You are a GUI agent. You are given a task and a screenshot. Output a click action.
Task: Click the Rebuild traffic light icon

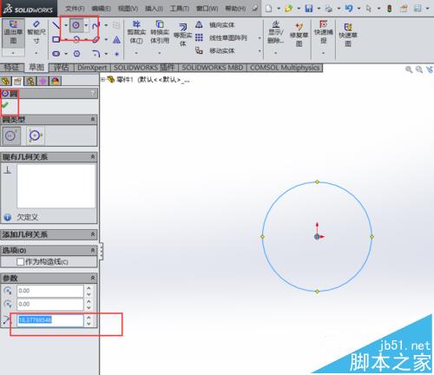pos(390,9)
